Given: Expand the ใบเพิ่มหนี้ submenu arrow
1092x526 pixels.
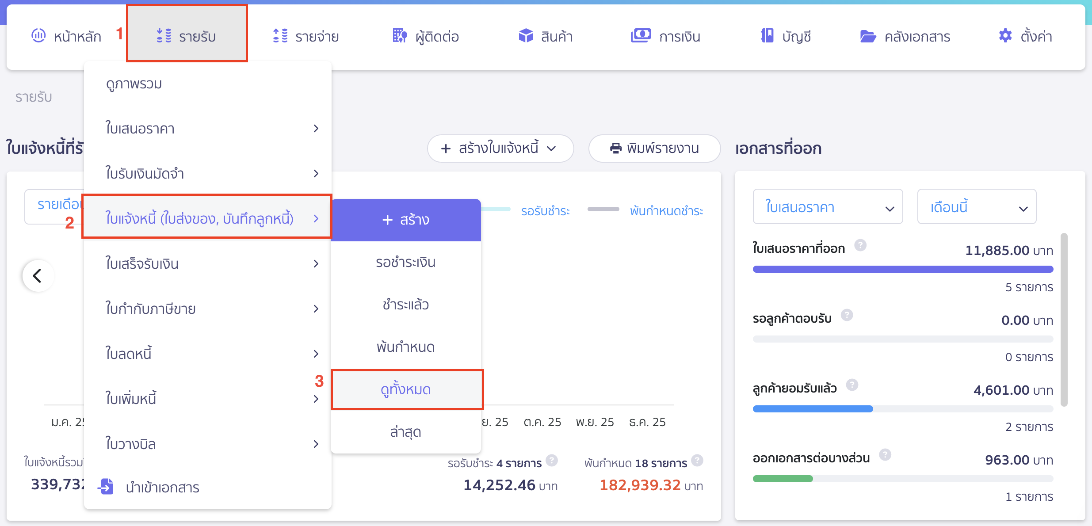Looking at the screenshot, I should (316, 399).
